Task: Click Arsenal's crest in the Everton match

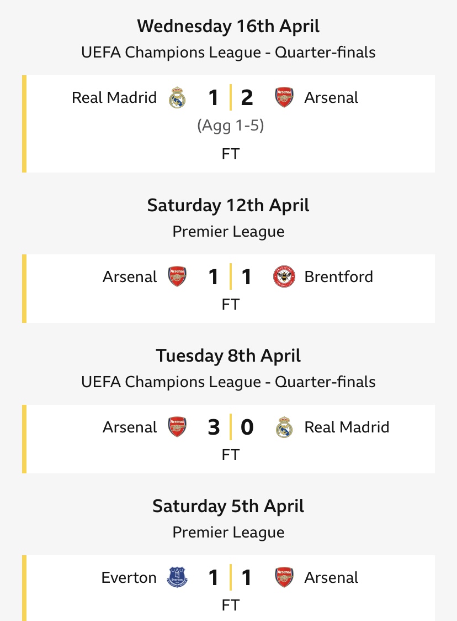Action: click(284, 577)
